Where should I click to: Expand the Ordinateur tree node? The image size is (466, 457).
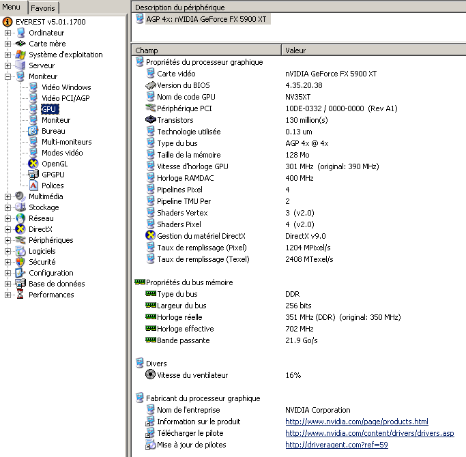(8, 33)
